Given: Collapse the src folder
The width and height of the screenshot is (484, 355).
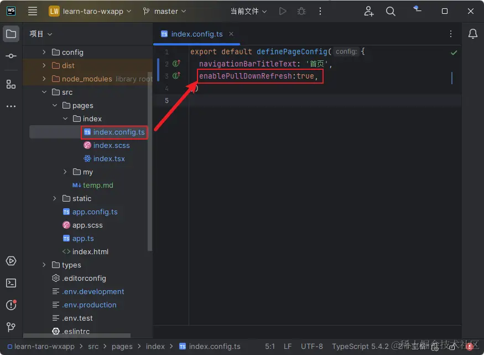Looking at the screenshot, I should pos(44,92).
